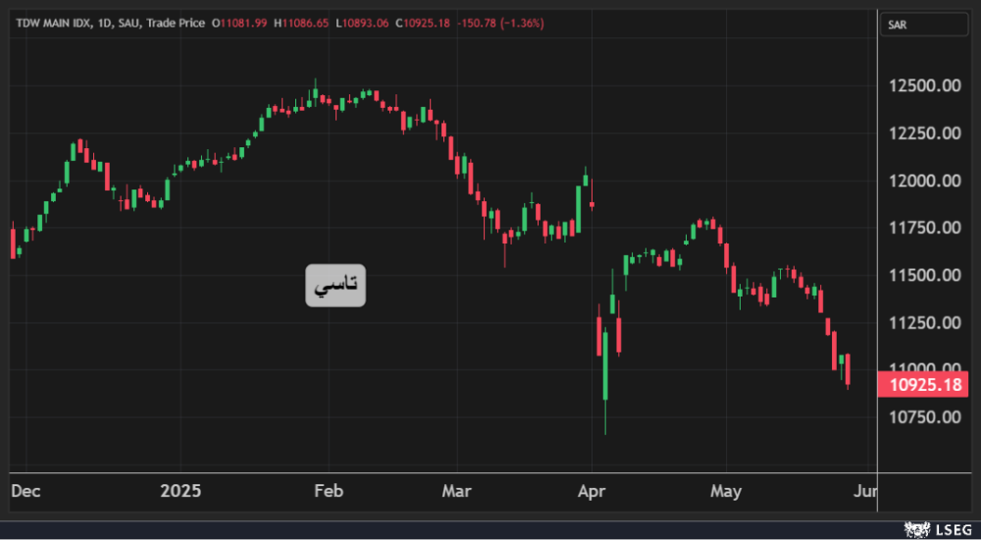This screenshot has height=540, width=981.
Task: Click the -150.78 (-1.36%) change value
Action: (x=502, y=23)
